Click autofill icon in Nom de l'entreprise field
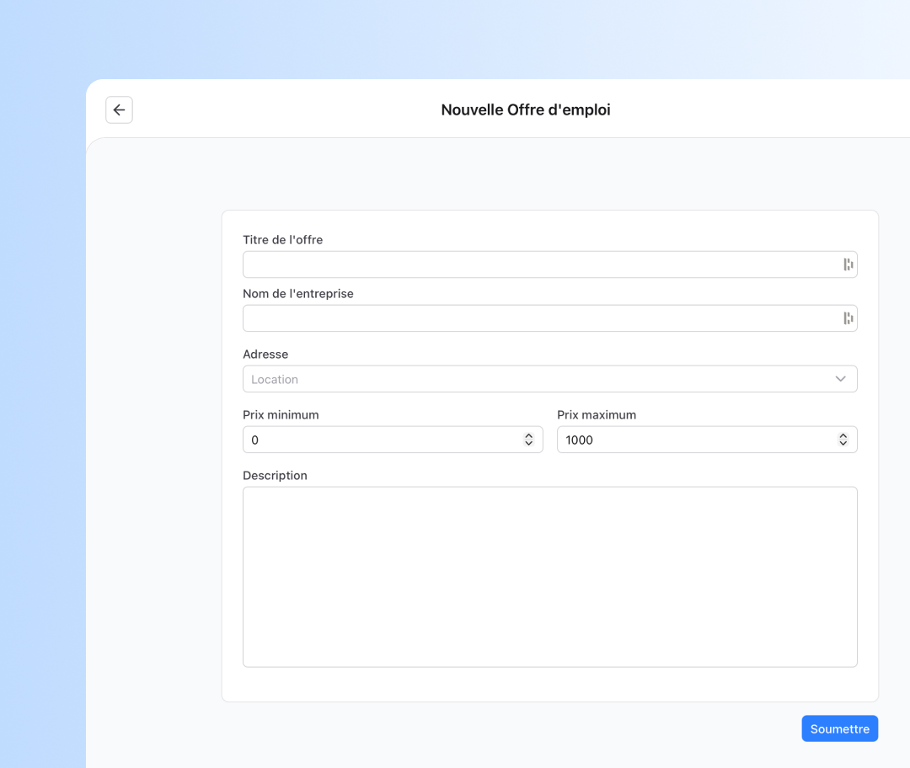The width and height of the screenshot is (910, 768). [x=848, y=318]
